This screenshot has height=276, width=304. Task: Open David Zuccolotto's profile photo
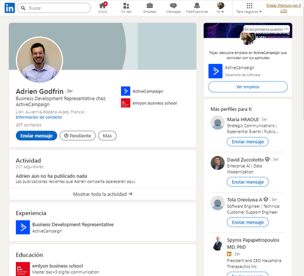(x=218, y=163)
